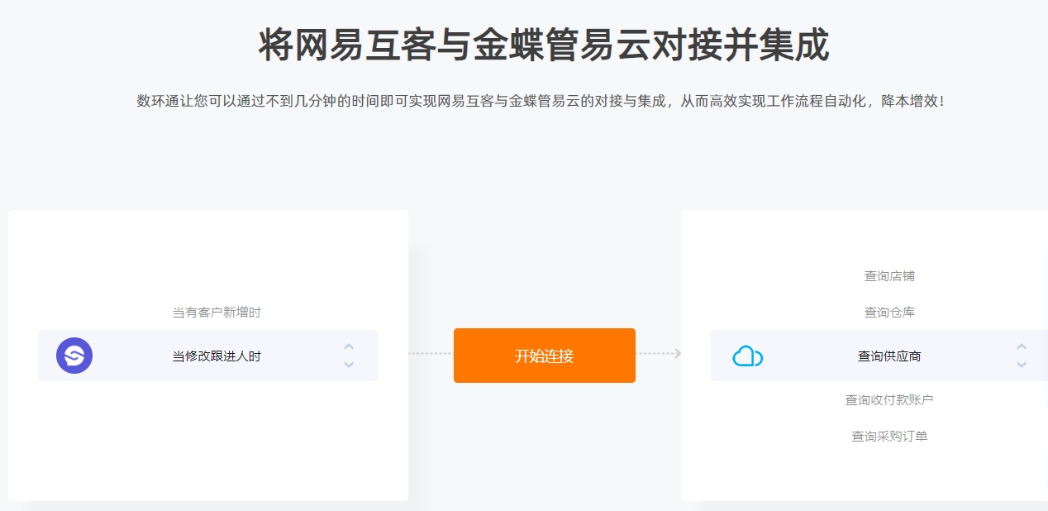This screenshot has width=1048, height=511.
Task: Click the blue 金蝶管易云 cloud icon
Action: 747,356
